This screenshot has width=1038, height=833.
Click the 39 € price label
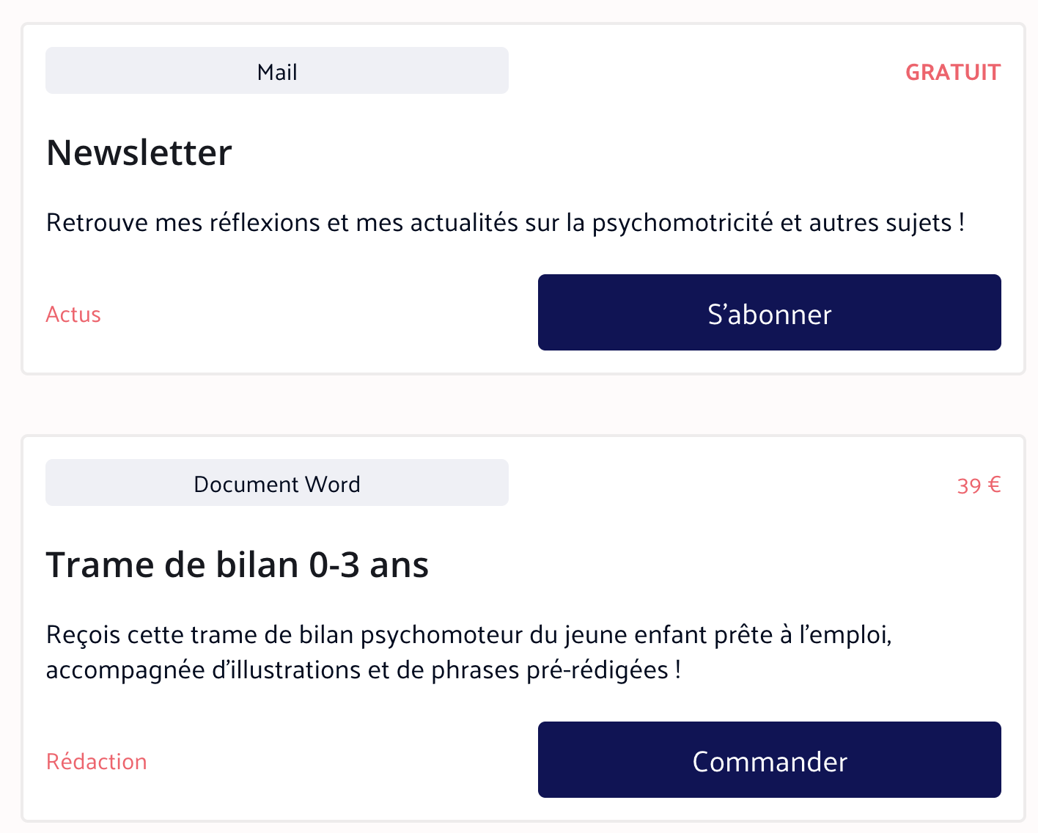(979, 485)
